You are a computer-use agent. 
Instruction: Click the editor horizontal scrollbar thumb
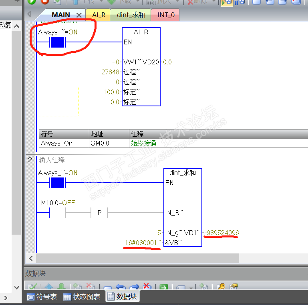pos(137,258)
